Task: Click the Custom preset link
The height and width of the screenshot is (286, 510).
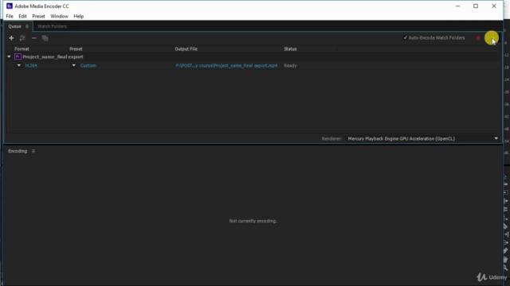Action: coord(88,65)
